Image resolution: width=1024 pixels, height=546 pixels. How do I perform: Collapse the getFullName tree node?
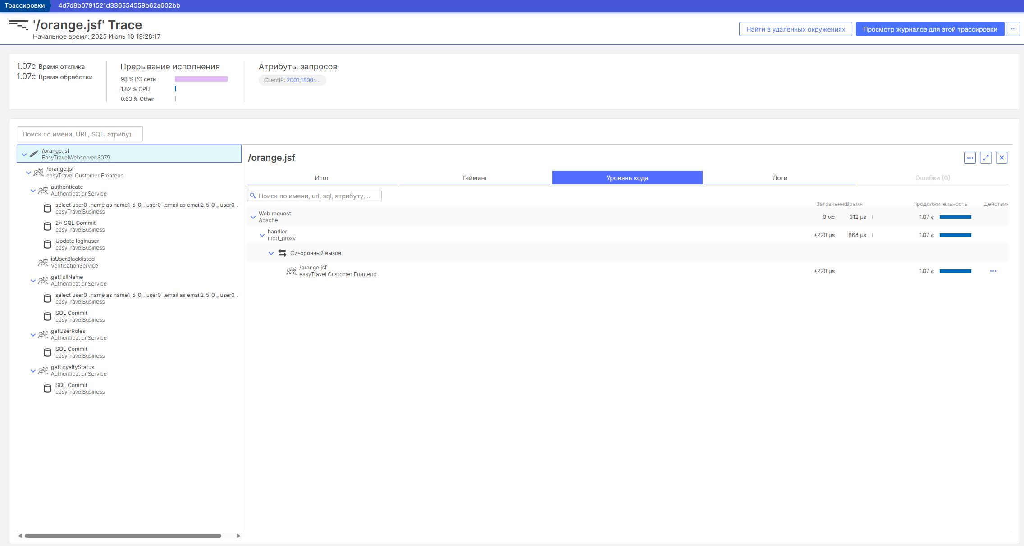pos(33,281)
